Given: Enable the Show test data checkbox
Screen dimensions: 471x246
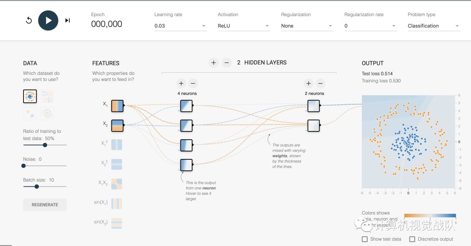Looking at the screenshot, I should 365,239.
